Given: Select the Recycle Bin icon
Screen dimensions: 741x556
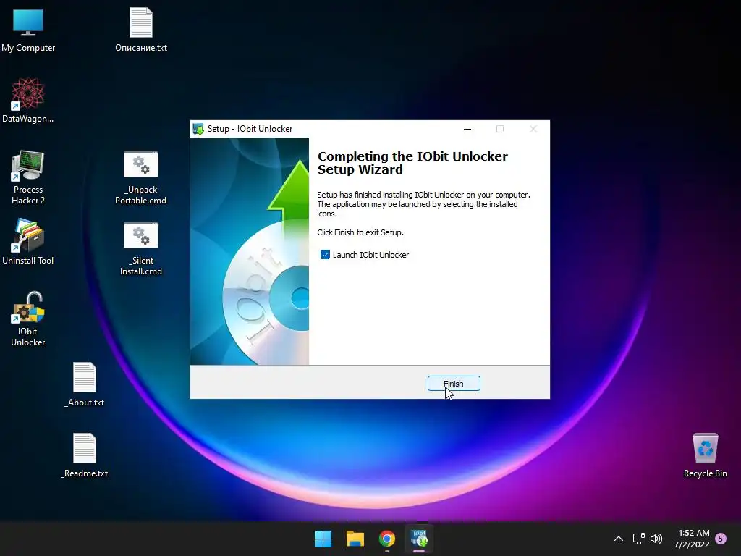Looking at the screenshot, I should point(705,455).
